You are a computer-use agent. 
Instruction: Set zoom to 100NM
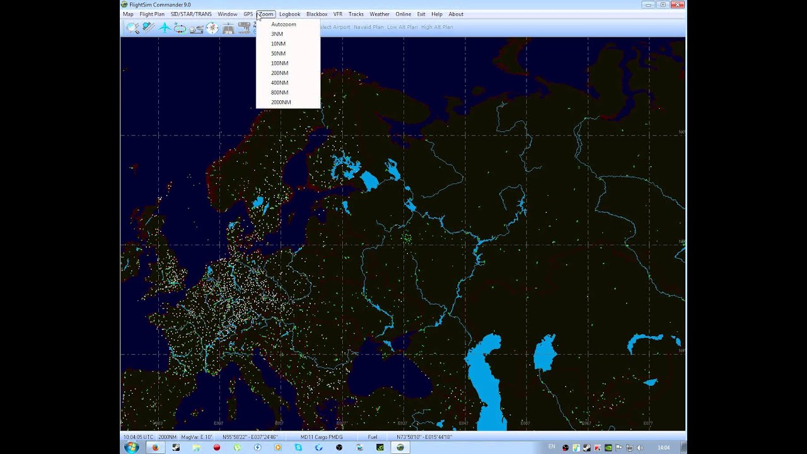288,63
